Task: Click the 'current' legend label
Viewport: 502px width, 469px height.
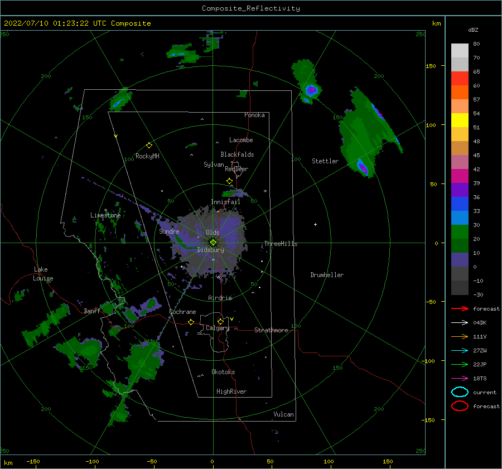Action: tap(485, 393)
